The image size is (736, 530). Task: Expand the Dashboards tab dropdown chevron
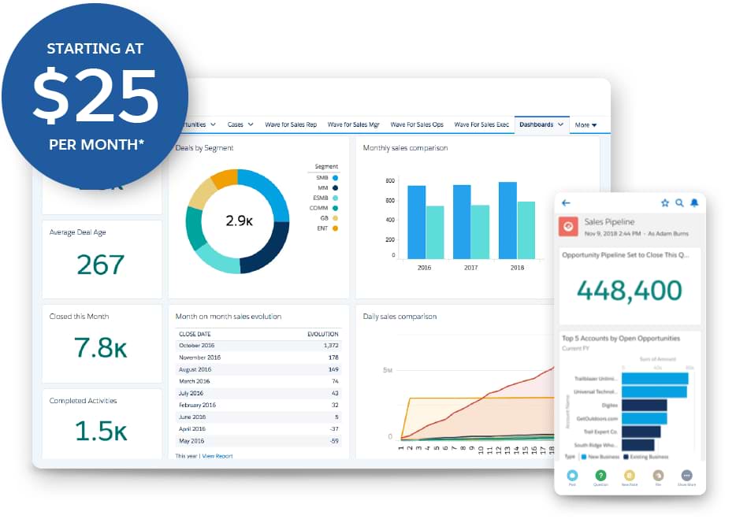tap(560, 124)
